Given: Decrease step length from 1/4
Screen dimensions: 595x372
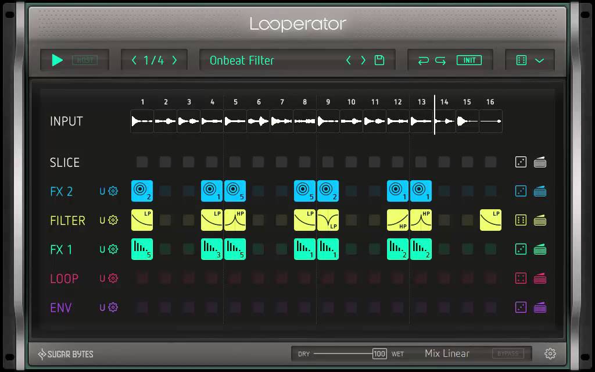Looking at the screenshot, I should point(134,60).
